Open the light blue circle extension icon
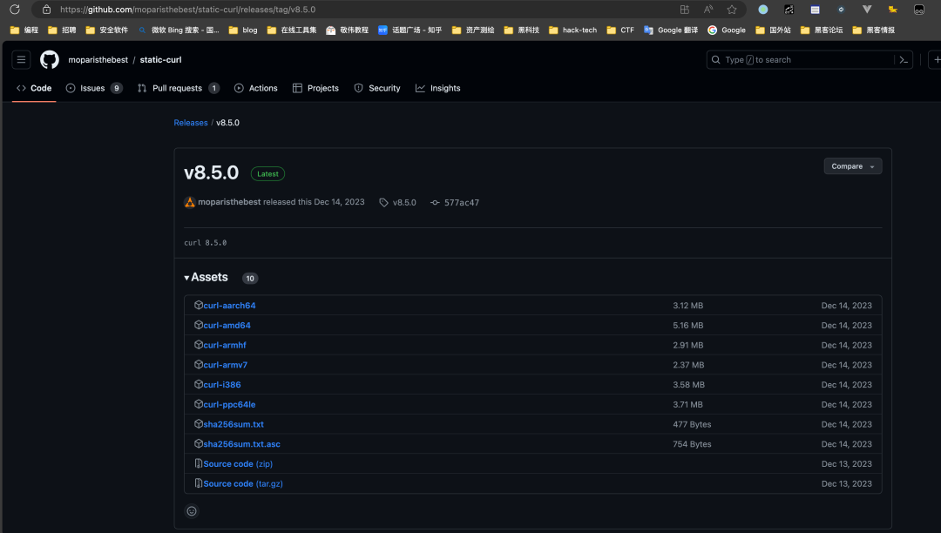The width and height of the screenshot is (941, 533). point(762,10)
